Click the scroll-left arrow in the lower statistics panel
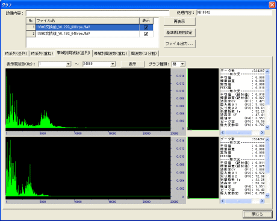 coord(222,201)
